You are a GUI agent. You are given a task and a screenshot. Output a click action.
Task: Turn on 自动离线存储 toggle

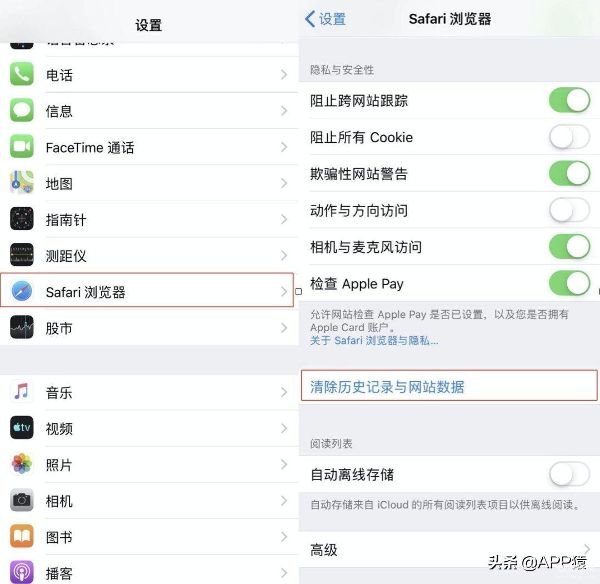pyautogui.click(x=569, y=474)
